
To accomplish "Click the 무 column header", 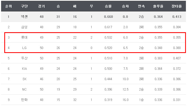I will (91, 6).
